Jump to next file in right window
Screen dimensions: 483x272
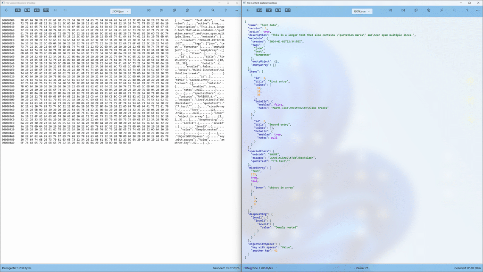tap(403, 10)
